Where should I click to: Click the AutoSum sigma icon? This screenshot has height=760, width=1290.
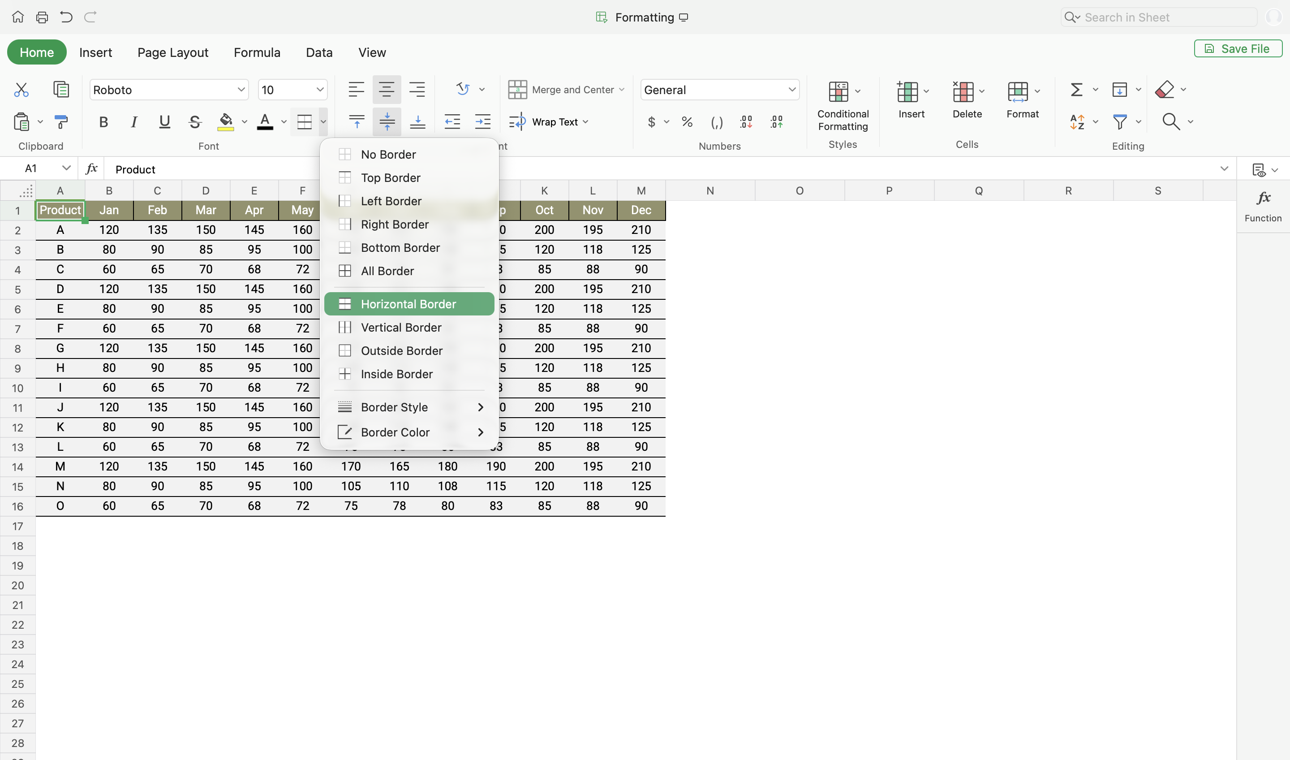1076,90
